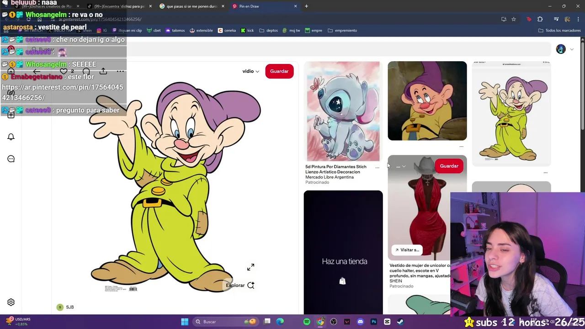Open OBS Studio from the taskbar

pos(334,322)
